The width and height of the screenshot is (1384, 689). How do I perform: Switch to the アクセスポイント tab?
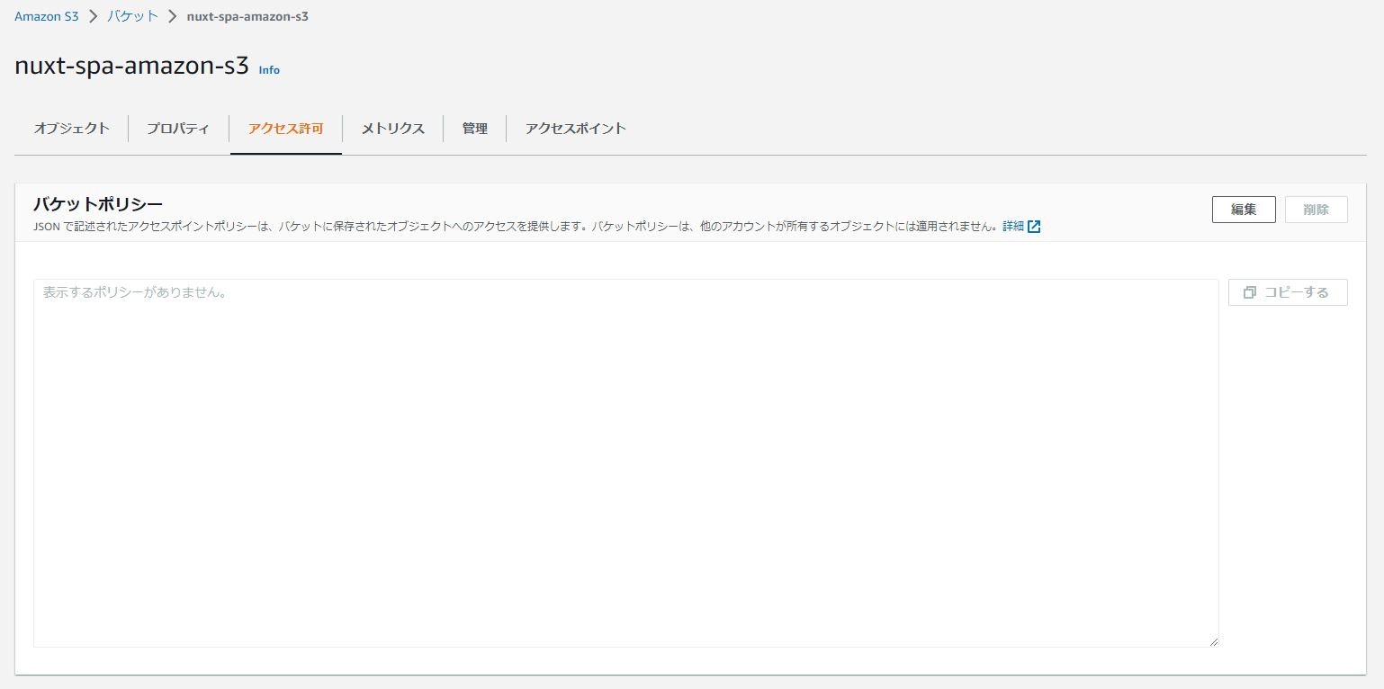point(575,128)
